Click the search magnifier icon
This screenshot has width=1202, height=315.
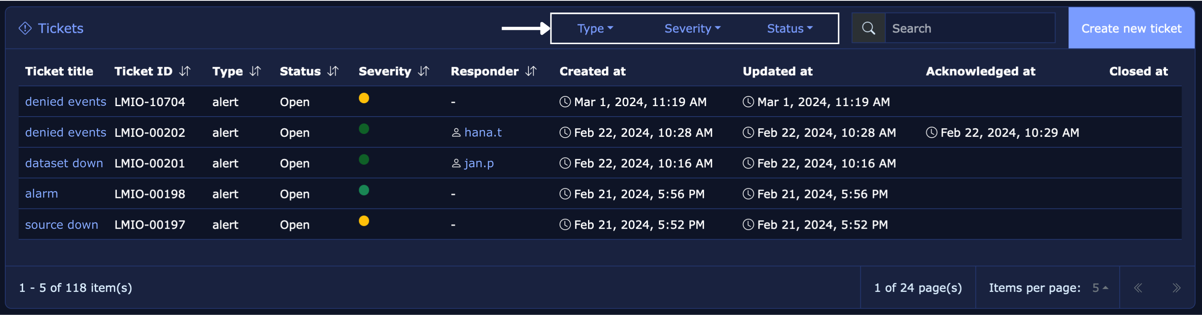click(868, 28)
